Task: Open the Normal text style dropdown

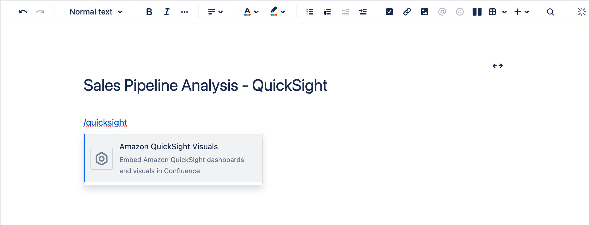Action: coord(96,12)
